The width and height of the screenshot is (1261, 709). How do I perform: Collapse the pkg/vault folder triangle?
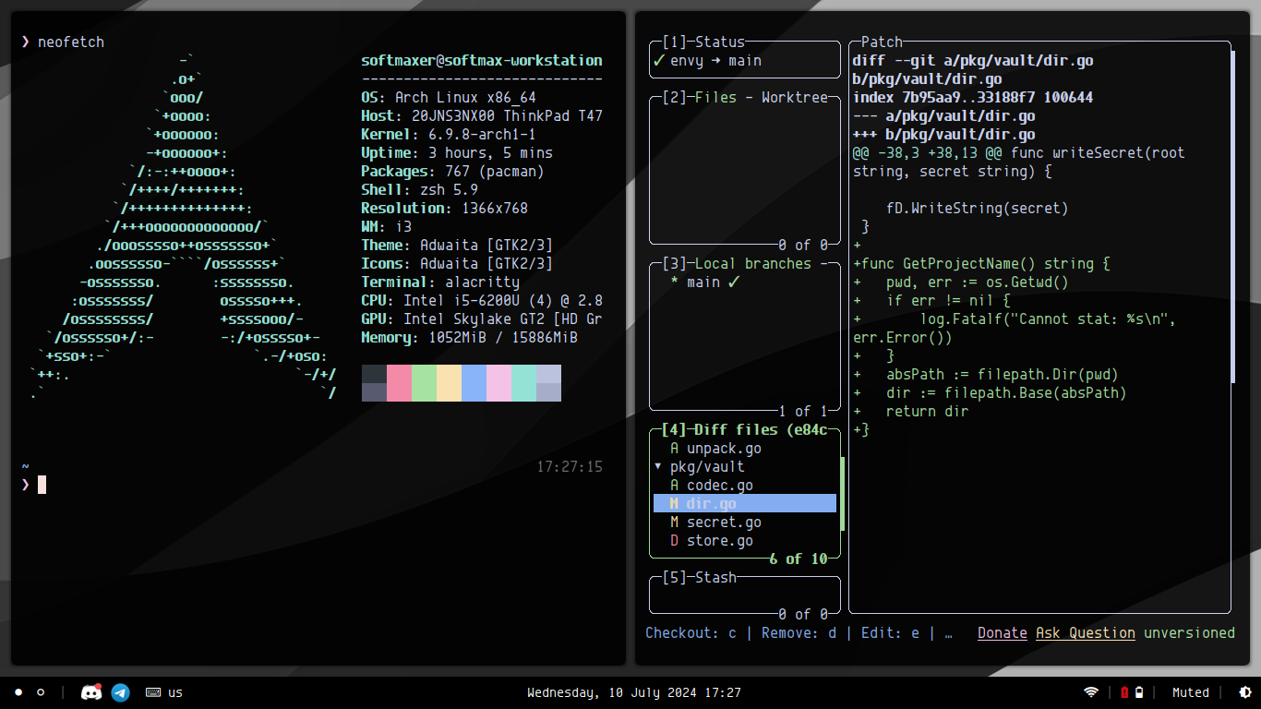[x=657, y=467]
